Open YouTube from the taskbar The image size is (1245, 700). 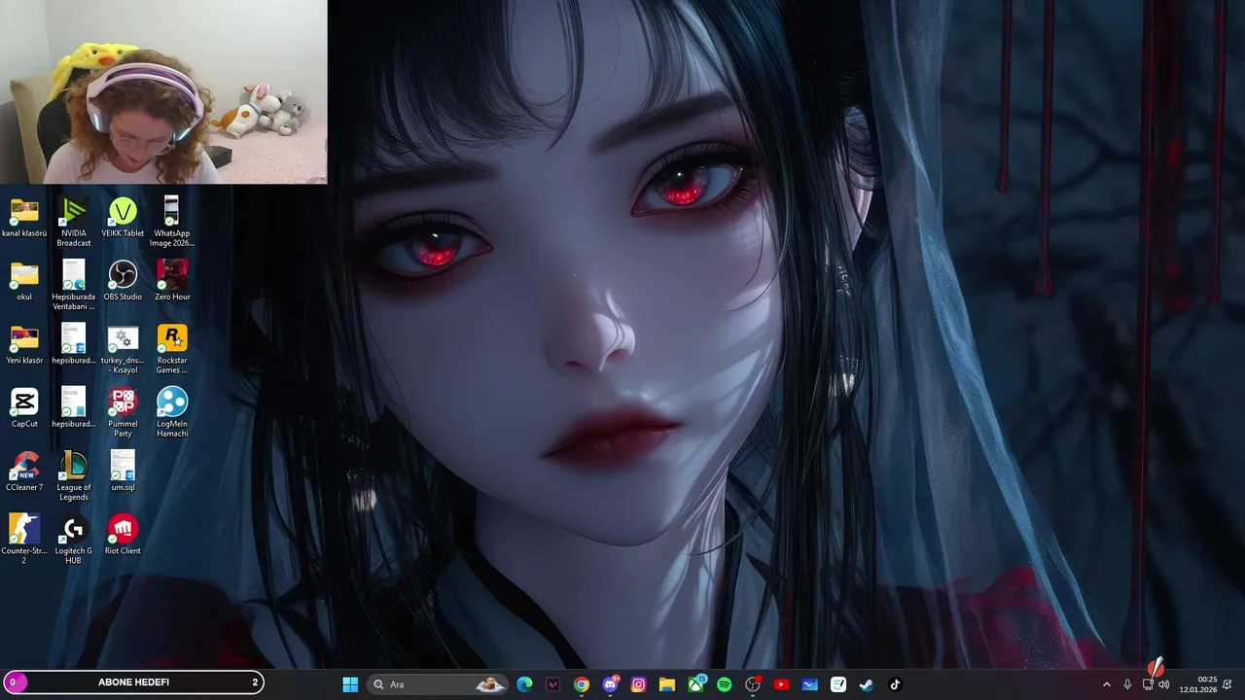(781, 684)
